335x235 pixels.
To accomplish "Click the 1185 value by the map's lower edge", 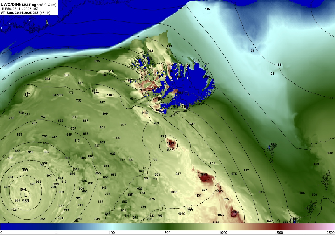I will click(x=216, y=223).
